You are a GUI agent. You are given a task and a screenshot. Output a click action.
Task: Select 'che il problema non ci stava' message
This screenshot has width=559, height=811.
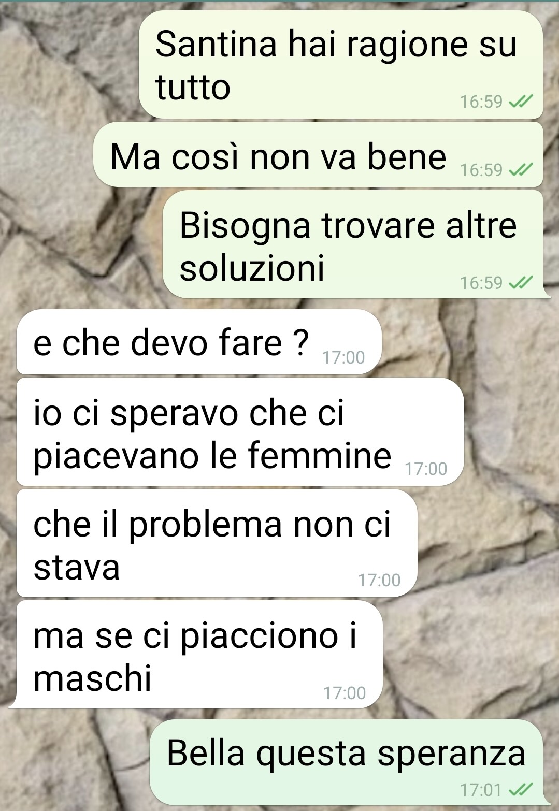pyautogui.click(x=217, y=543)
